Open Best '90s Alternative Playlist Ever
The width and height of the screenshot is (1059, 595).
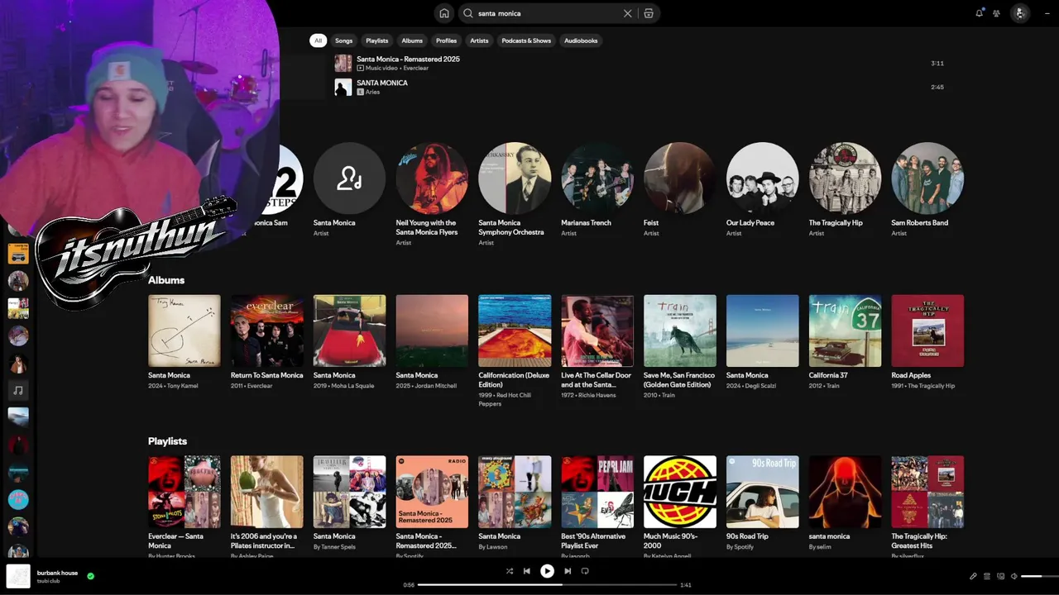(x=597, y=492)
